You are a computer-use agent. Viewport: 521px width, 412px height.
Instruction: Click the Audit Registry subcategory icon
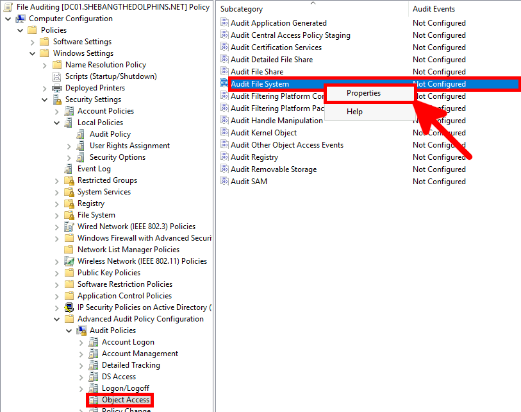pyautogui.click(x=224, y=157)
